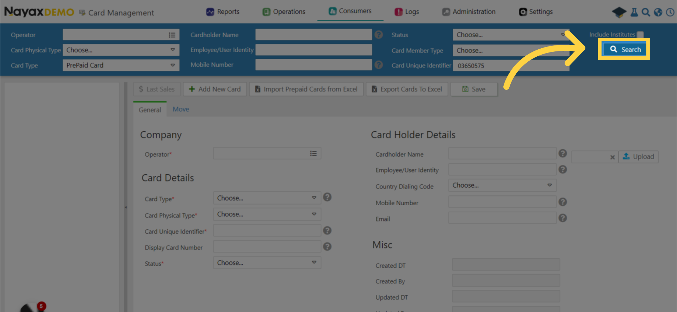Open Logs menu
The width and height of the screenshot is (677, 312).
(407, 12)
